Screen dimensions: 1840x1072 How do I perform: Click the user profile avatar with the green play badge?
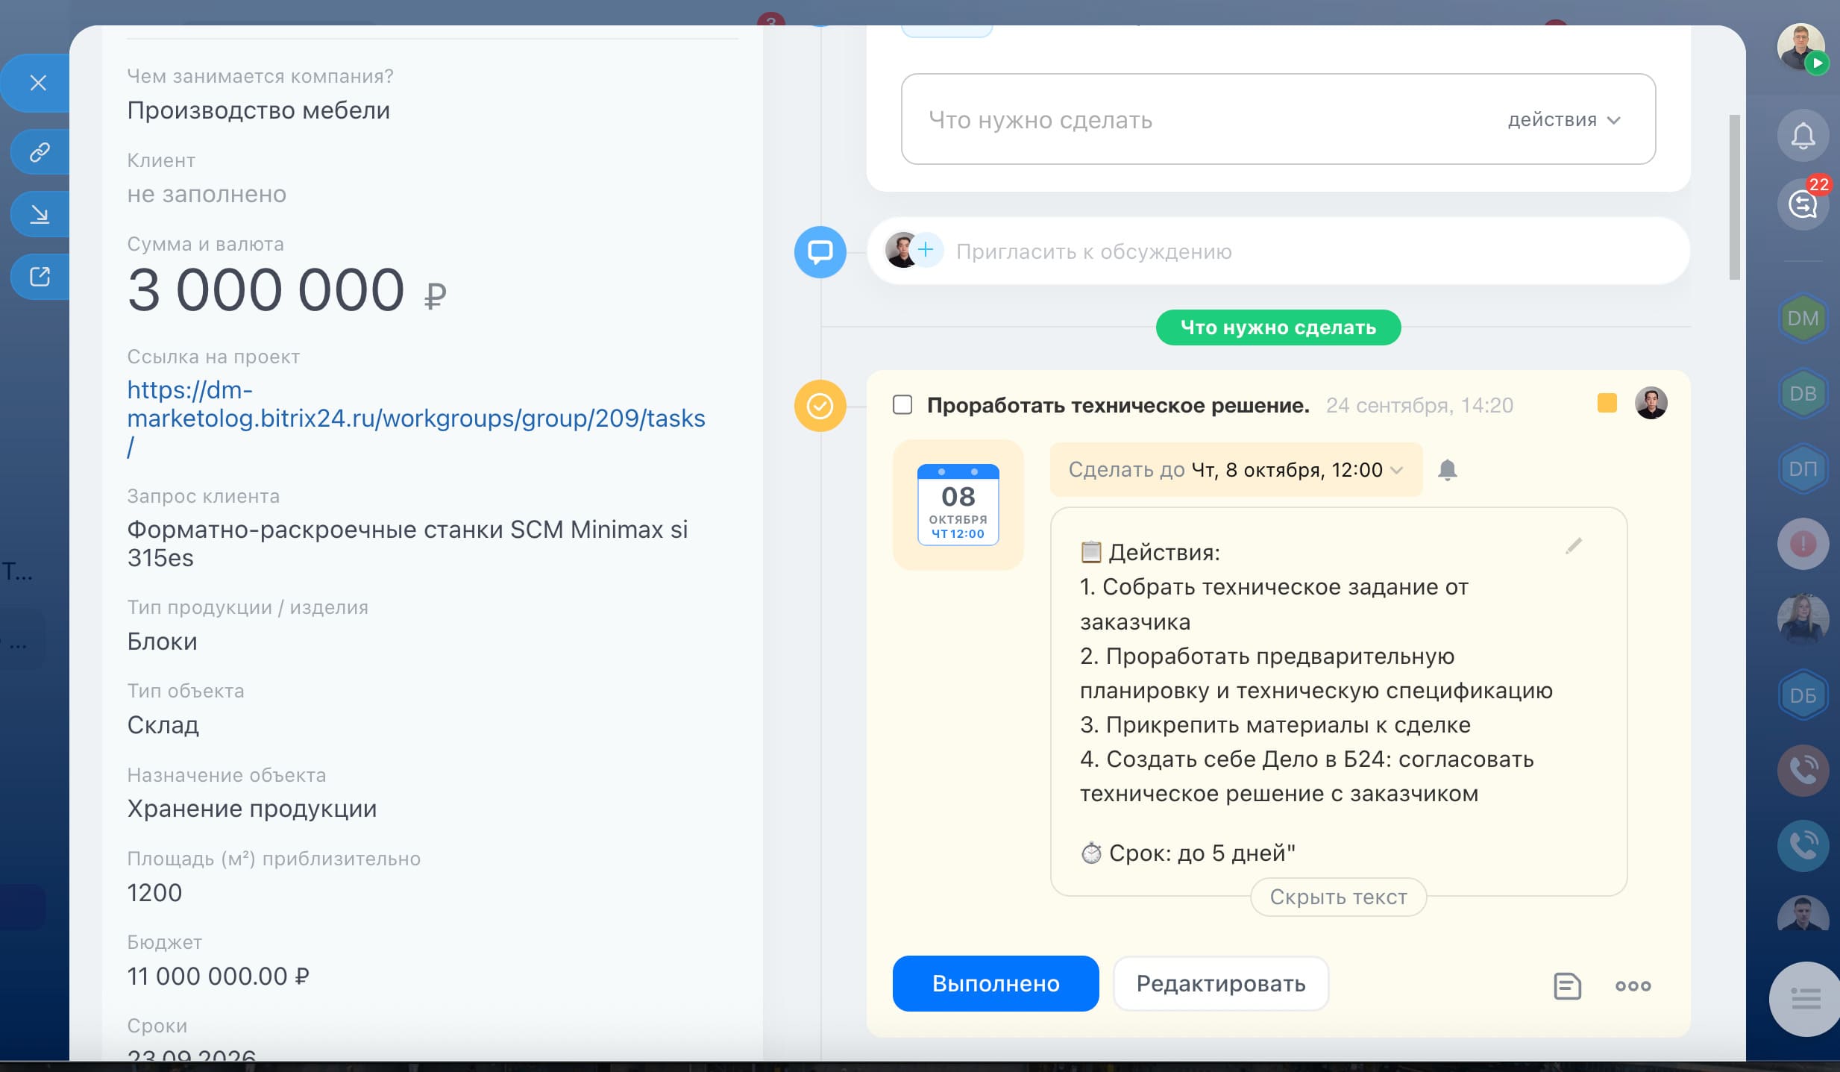(1800, 47)
